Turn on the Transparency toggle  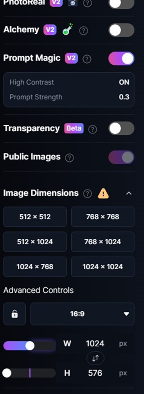click(122, 128)
